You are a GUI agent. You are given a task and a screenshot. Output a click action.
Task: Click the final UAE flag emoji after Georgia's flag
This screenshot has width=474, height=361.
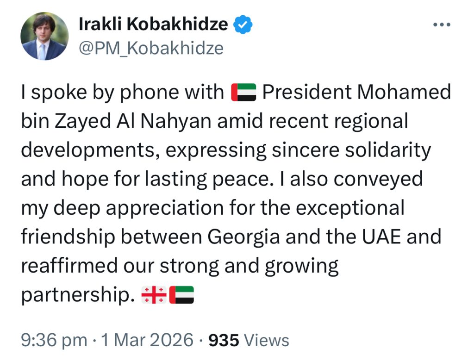click(x=182, y=295)
